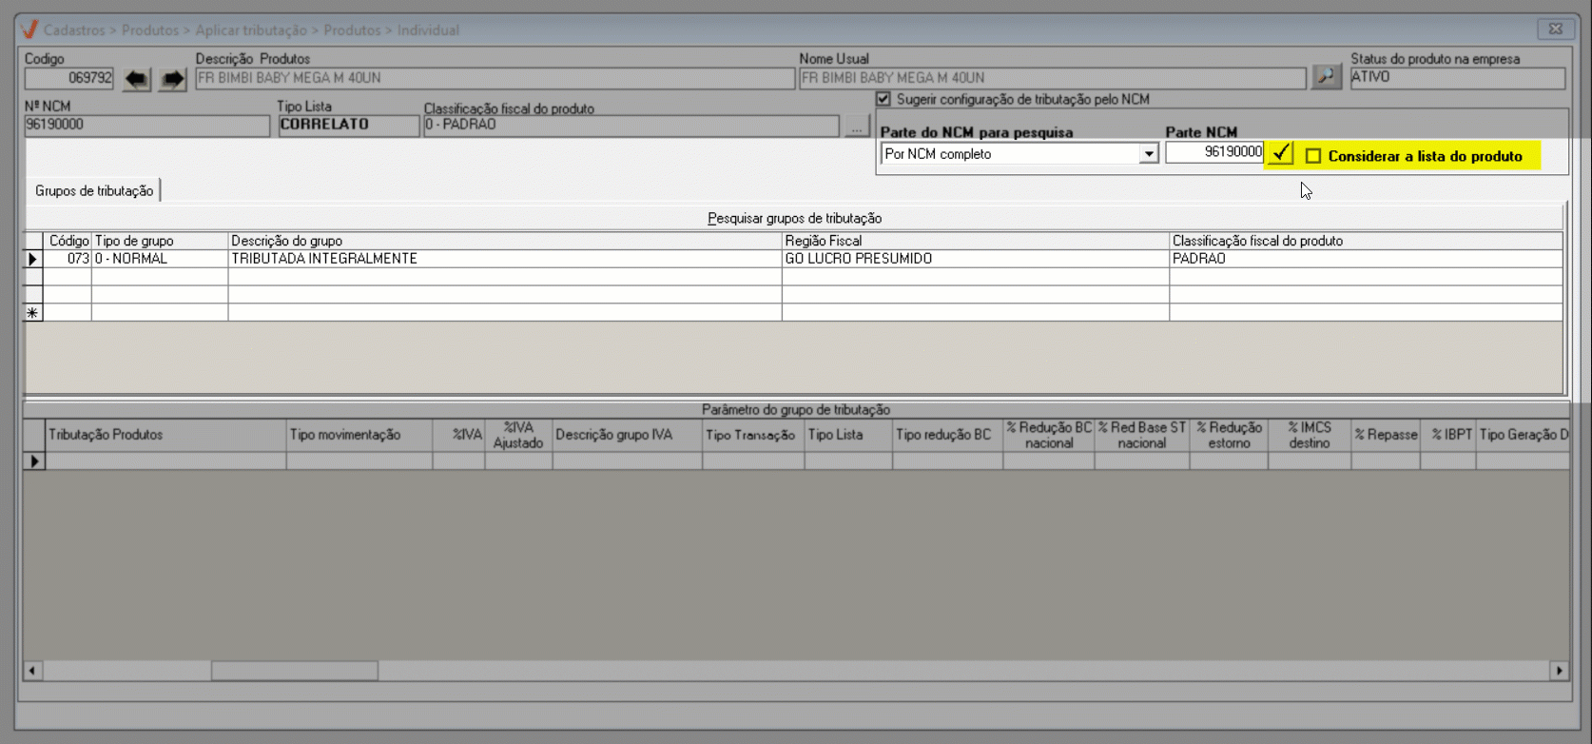The width and height of the screenshot is (1592, 744).
Task: Click the Tipo Lista field showing CORRELATO
Action: click(x=349, y=126)
